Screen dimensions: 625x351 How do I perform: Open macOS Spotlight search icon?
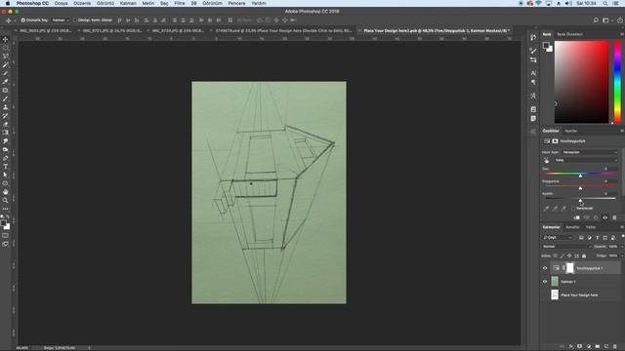[x=605, y=3]
